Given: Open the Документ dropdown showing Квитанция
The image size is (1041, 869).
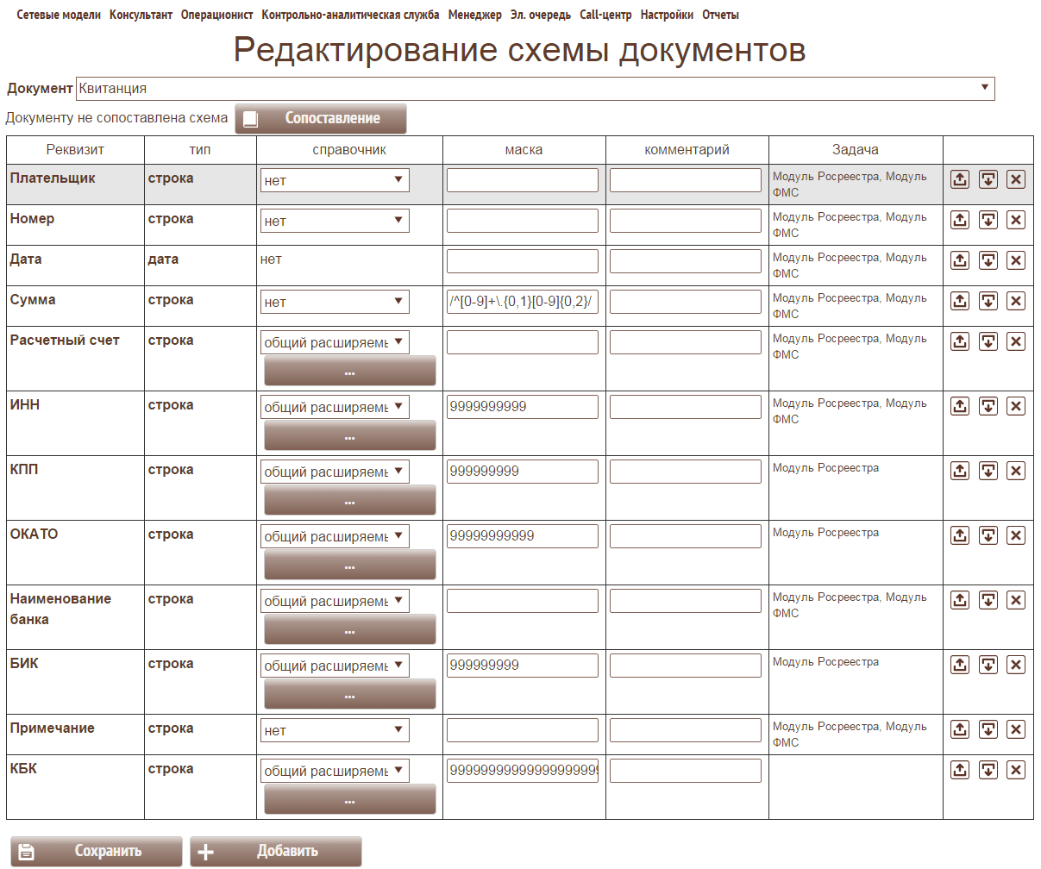Looking at the screenshot, I should (535, 89).
